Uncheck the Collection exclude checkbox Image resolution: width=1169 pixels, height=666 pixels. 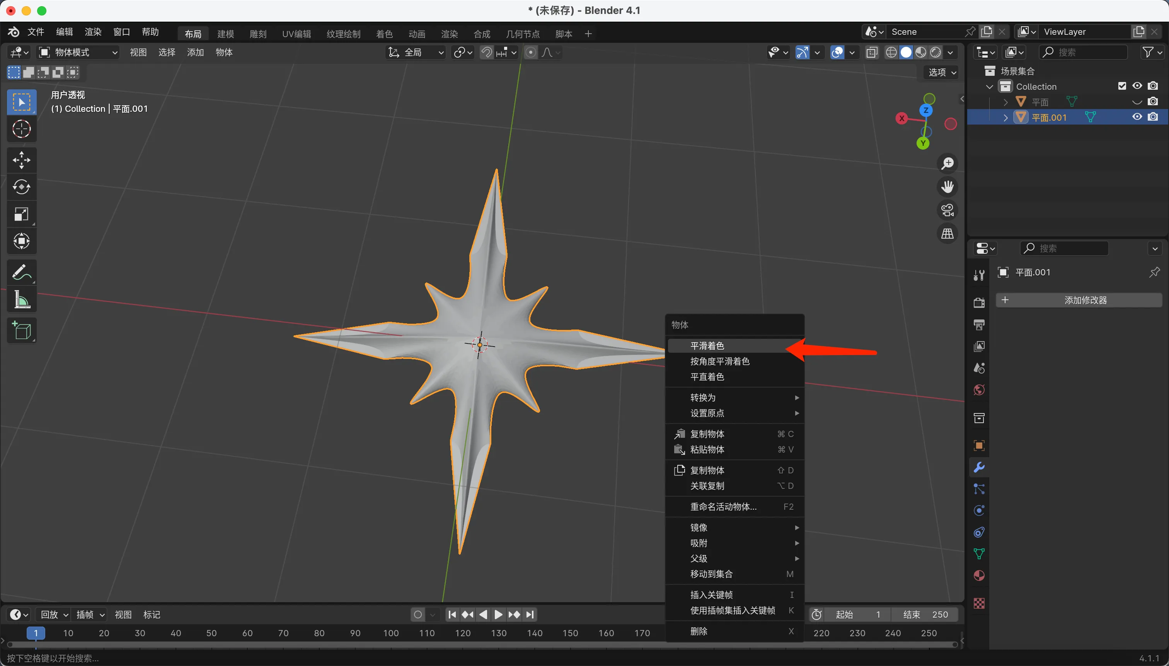pos(1122,86)
